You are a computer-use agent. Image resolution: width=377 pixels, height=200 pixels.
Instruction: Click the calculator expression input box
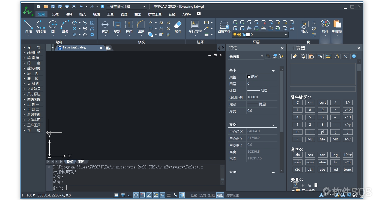[x=323, y=89]
